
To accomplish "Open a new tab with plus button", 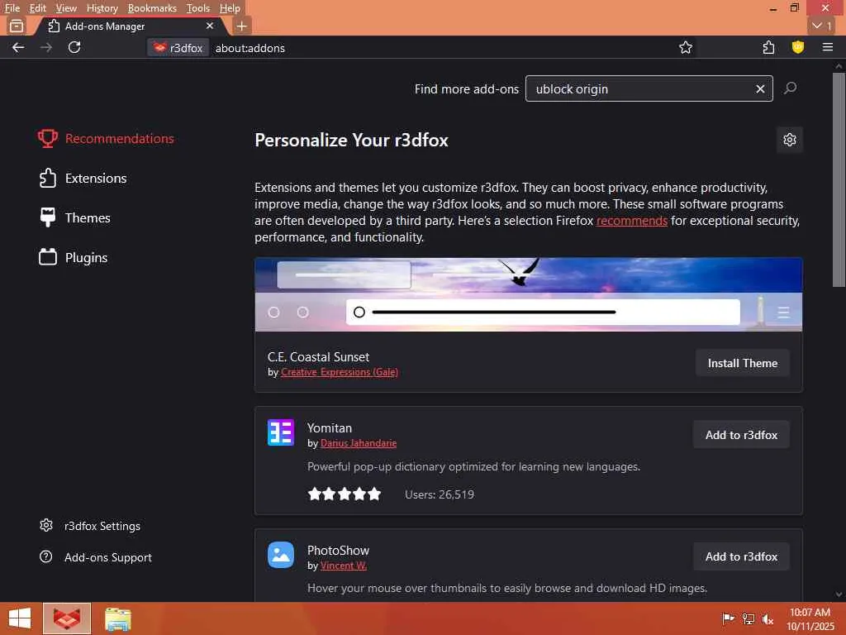I will point(242,26).
